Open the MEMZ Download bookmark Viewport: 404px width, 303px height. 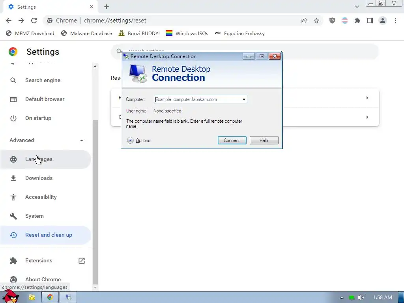point(30,34)
